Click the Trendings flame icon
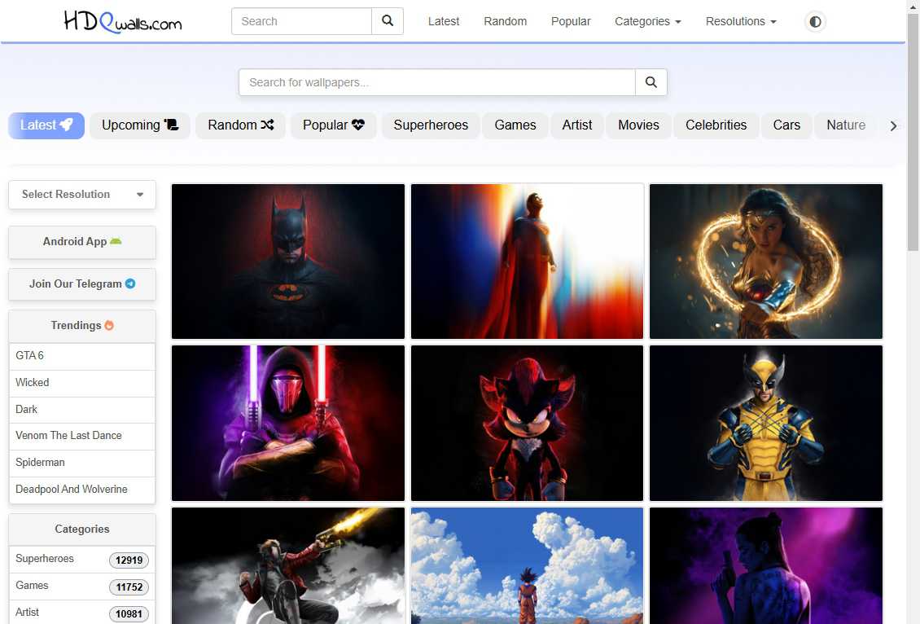The width and height of the screenshot is (920, 624). tap(109, 325)
